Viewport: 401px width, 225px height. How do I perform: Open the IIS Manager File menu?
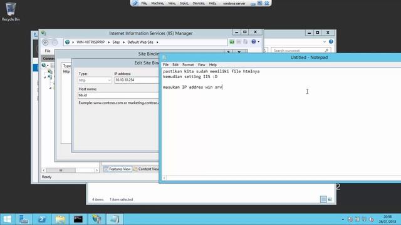48,51
